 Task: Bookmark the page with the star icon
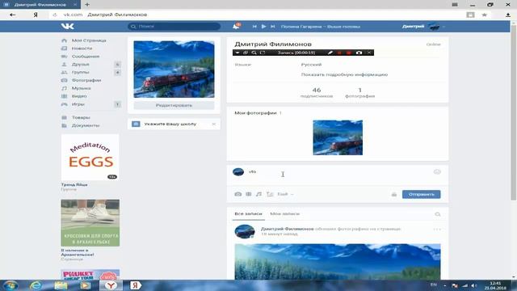[485, 15]
